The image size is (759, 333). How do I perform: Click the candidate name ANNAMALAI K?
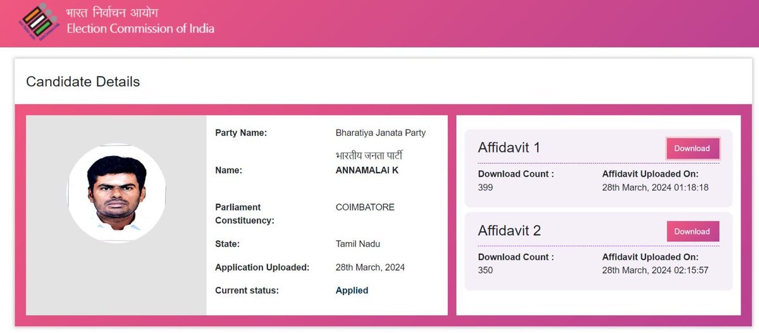pos(367,171)
